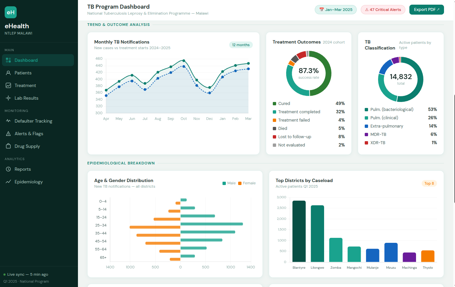Toggle Male series in gender chart legend

[x=229, y=183]
